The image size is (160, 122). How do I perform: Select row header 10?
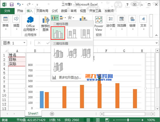click(4, 95)
